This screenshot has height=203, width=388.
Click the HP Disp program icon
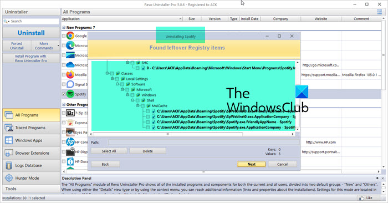pyautogui.click(x=70, y=152)
